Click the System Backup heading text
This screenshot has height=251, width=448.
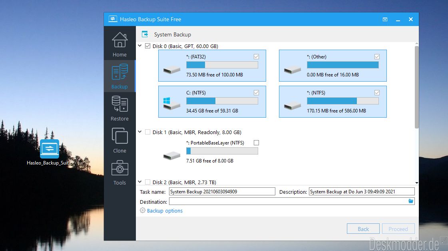click(x=173, y=35)
